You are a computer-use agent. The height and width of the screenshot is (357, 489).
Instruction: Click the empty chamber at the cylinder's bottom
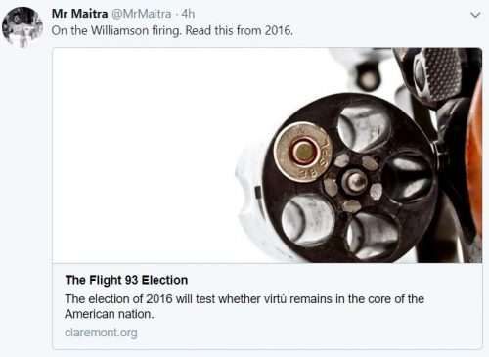click(373, 236)
